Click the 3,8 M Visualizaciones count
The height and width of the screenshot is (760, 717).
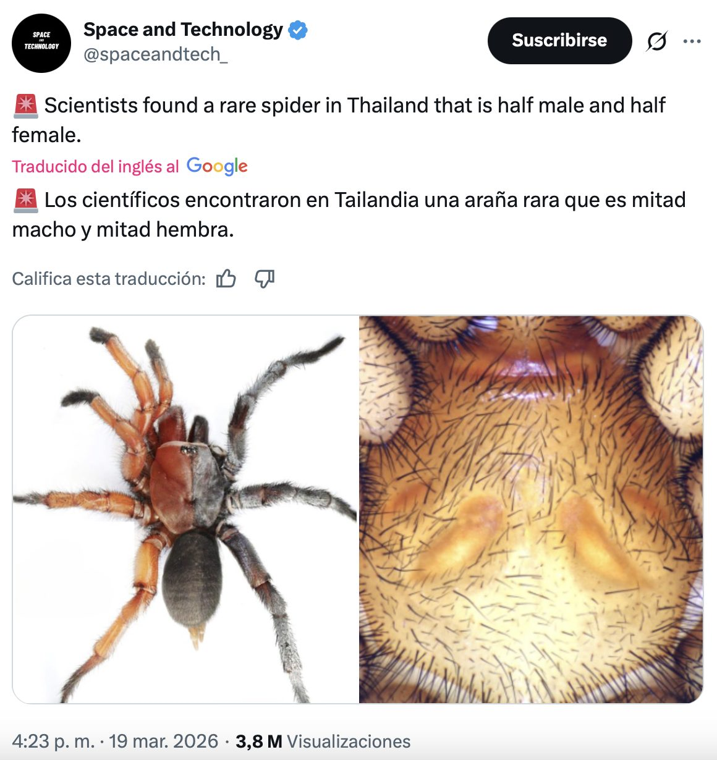point(323,741)
